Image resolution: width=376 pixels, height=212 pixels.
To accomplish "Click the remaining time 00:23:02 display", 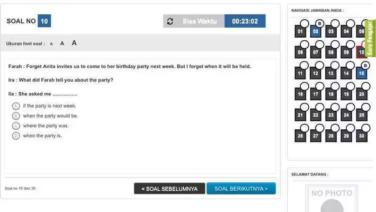I will [245, 21].
